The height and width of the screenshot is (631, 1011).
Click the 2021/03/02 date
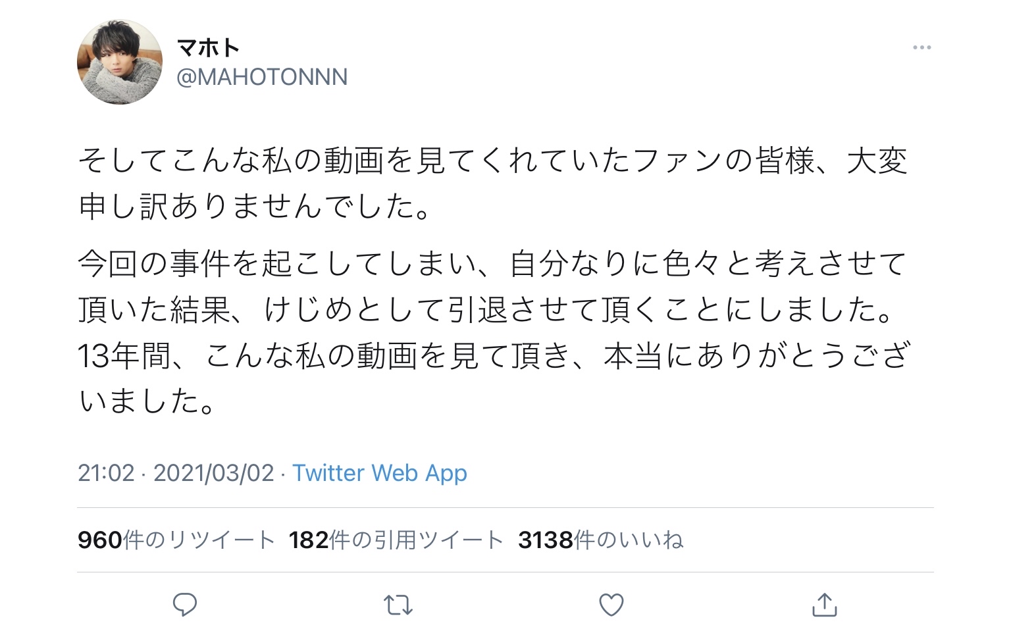pos(213,473)
